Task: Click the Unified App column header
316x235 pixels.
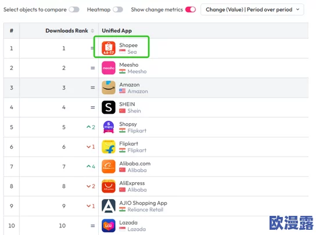Action: tap(117, 31)
